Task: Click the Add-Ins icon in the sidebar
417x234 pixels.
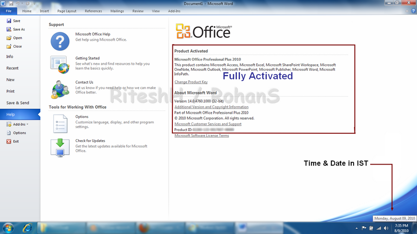Action: (x=9, y=124)
